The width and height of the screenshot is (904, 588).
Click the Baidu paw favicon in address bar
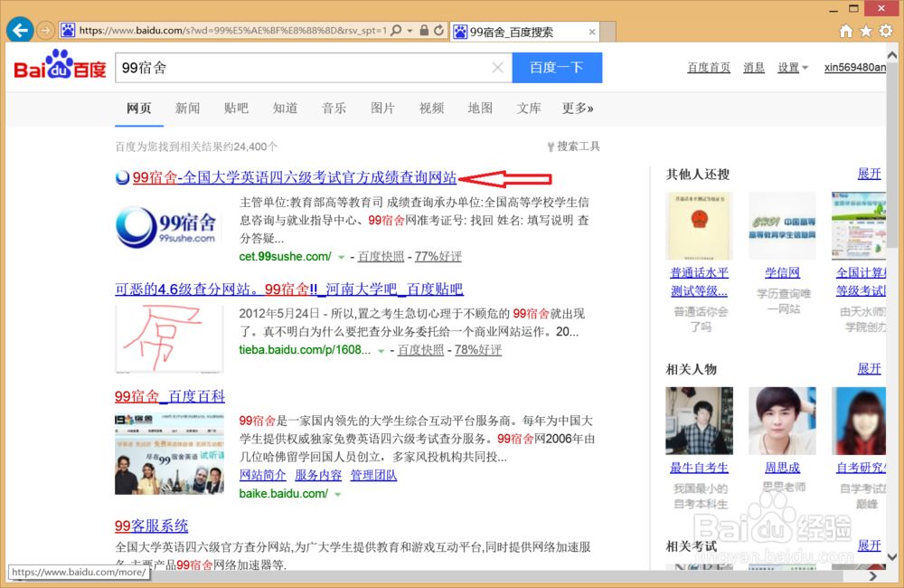coord(68,31)
